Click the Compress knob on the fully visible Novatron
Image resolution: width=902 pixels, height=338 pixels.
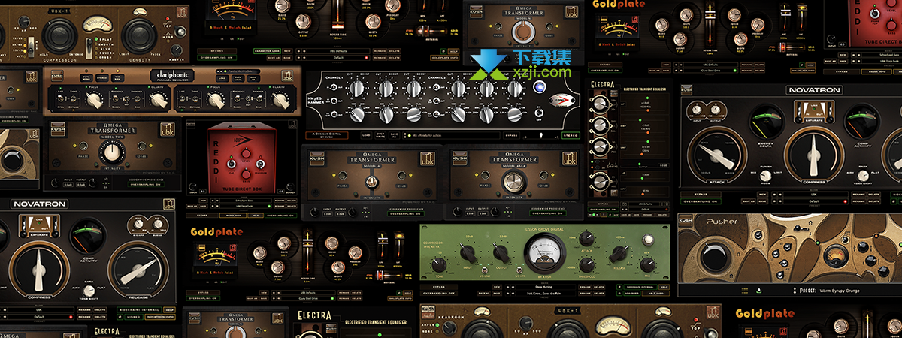point(814,154)
